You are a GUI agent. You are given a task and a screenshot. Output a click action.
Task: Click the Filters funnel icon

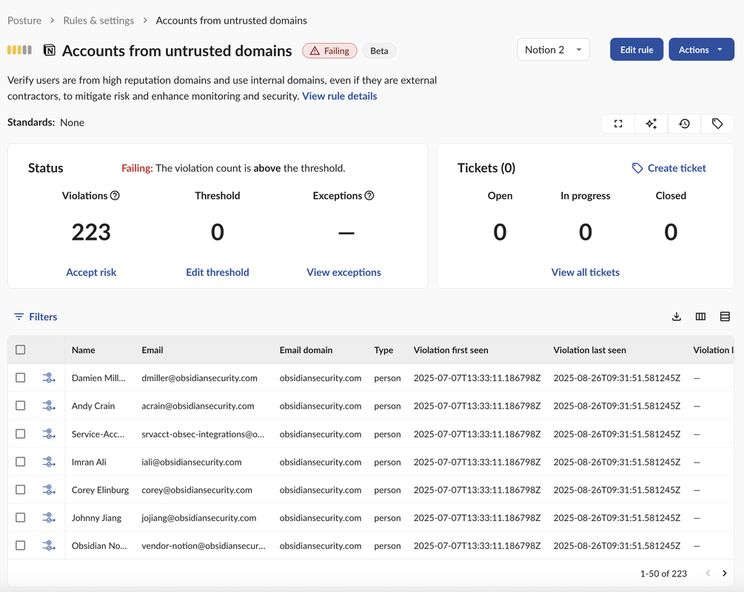coord(19,317)
